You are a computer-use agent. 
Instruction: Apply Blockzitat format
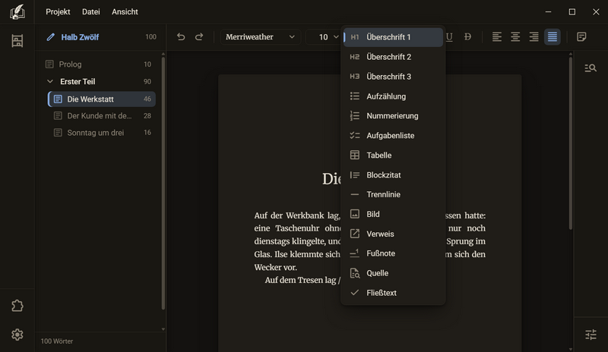(393, 175)
